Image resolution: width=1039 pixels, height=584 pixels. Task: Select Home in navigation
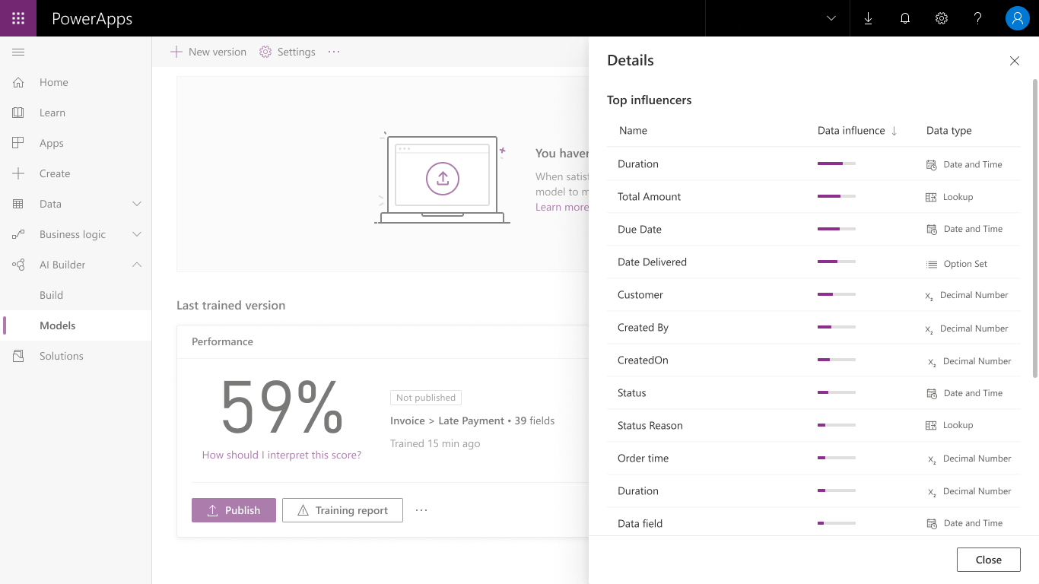point(54,82)
